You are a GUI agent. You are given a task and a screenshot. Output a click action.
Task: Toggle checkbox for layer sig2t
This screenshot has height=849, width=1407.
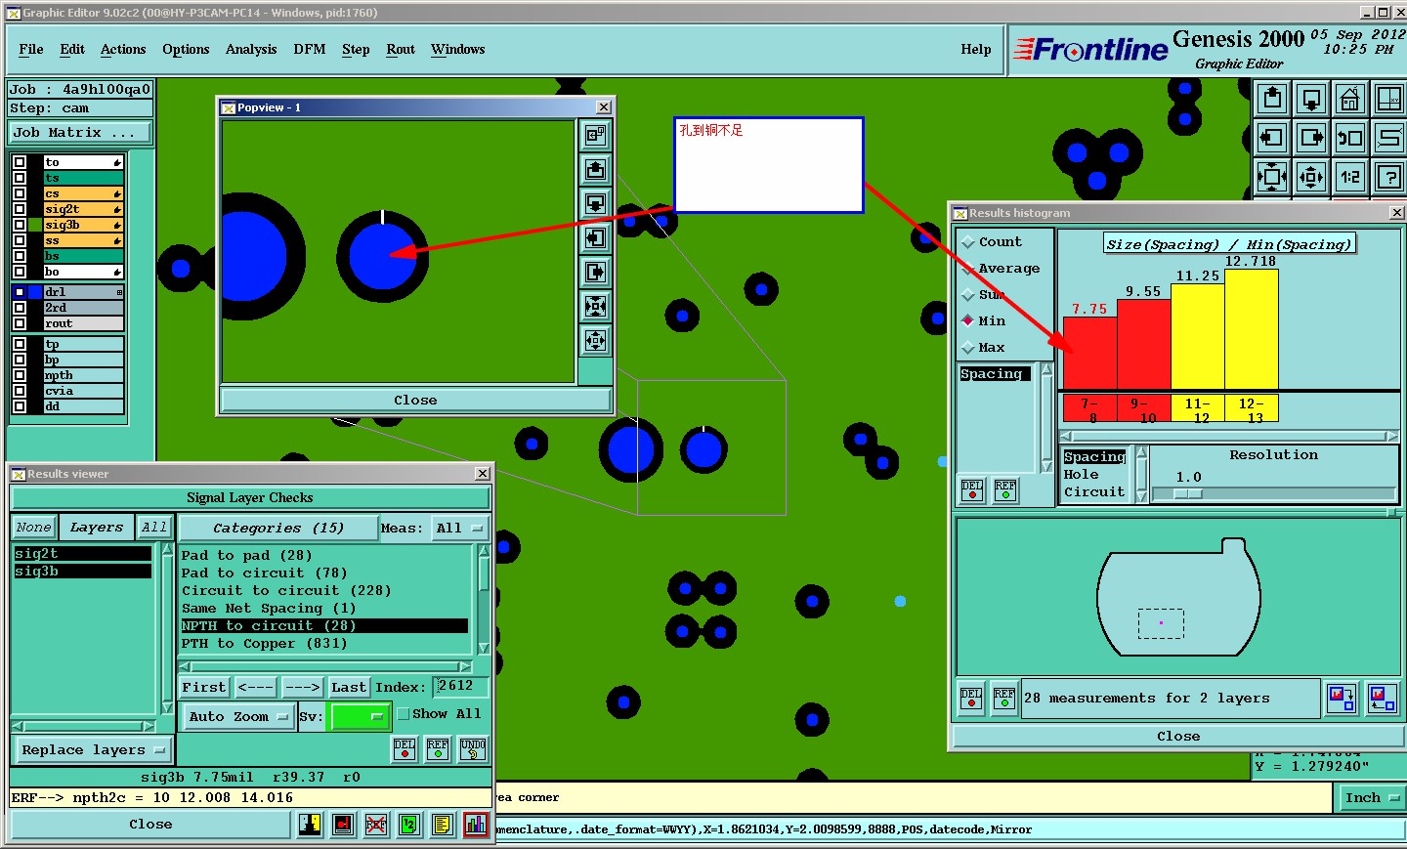point(20,209)
